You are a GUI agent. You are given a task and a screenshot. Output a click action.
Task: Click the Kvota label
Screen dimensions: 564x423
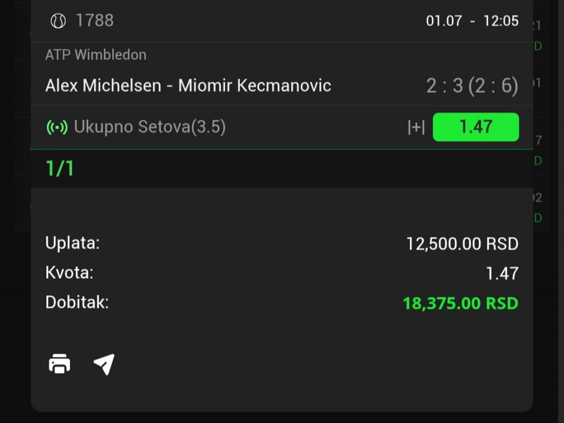click(69, 273)
